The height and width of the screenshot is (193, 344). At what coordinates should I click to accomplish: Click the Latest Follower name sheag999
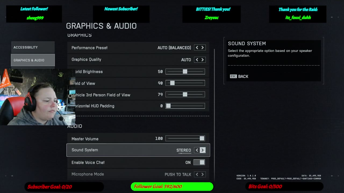tap(35, 18)
